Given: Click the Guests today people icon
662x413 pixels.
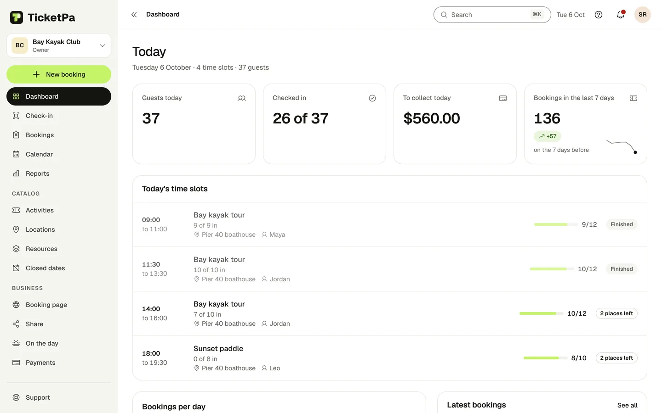Looking at the screenshot, I should point(242,98).
